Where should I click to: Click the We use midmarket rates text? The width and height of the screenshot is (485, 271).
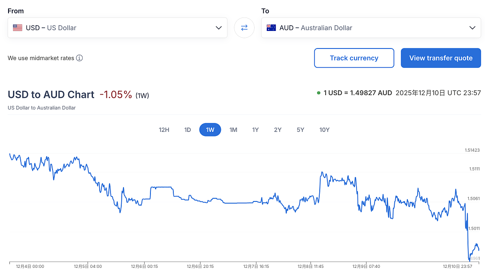click(x=41, y=58)
